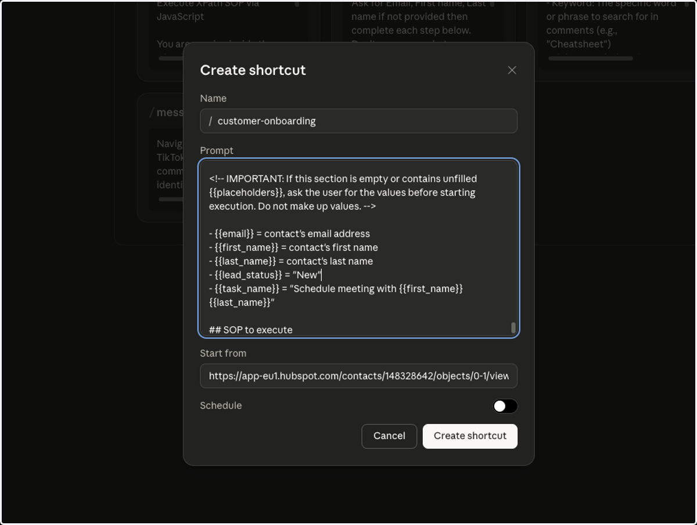Click the Name field containing customer-onboarding

[x=358, y=121]
